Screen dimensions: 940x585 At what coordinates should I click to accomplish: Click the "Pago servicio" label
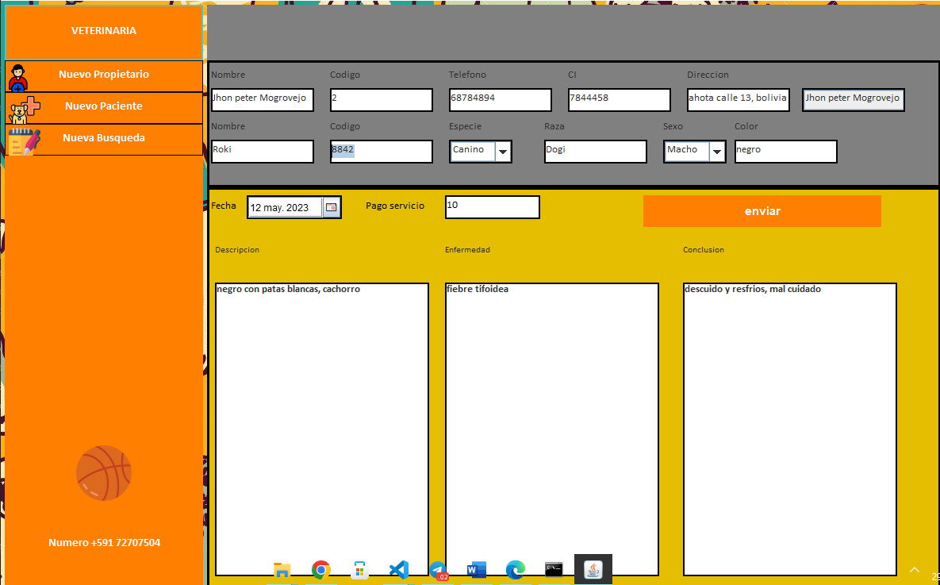(395, 206)
